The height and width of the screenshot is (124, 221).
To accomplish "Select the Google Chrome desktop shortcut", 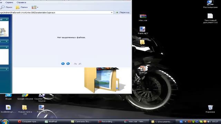I will click(x=25, y=97).
